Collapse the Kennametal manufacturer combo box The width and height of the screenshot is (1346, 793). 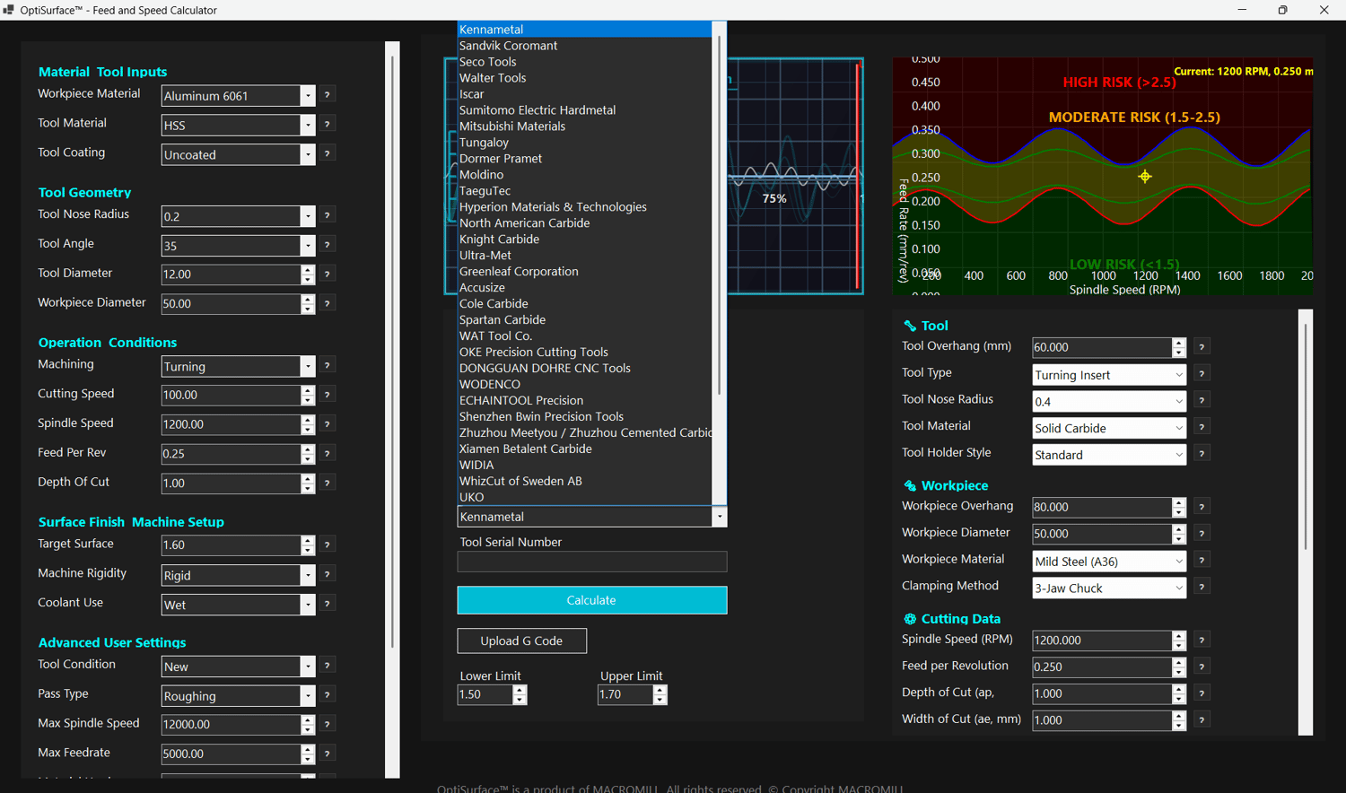[719, 517]
